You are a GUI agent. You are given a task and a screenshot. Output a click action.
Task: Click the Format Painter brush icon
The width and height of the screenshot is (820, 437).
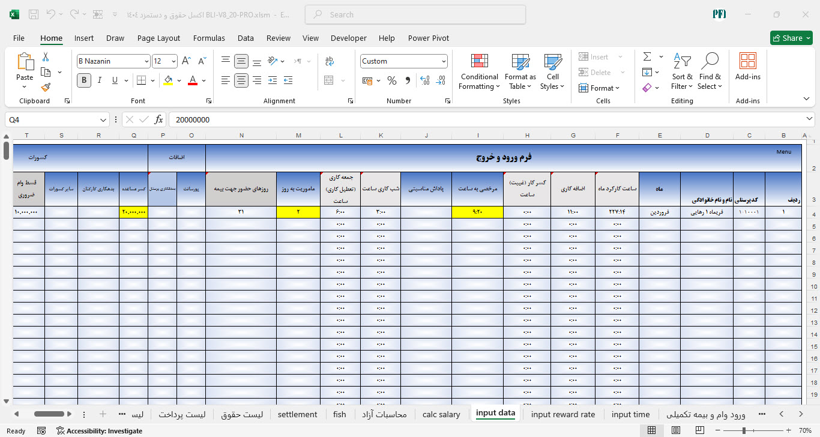pyautogui.click(x=46, y=88)
